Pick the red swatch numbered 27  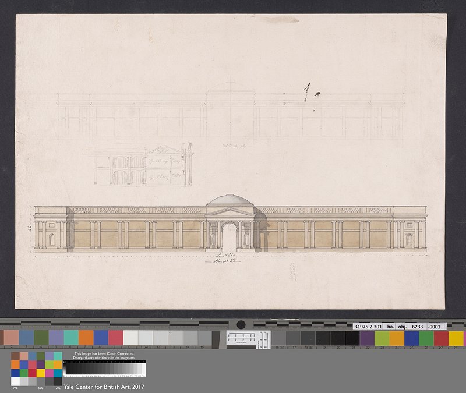[442, 338]
